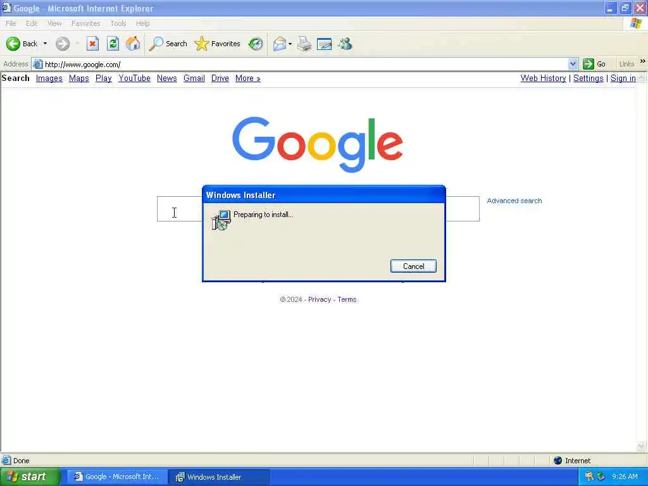The height and width of the screenshot is (486, 648).
Task: Switch to Google Internet Explorer taskbar button
Action: (x=117, y=477)
